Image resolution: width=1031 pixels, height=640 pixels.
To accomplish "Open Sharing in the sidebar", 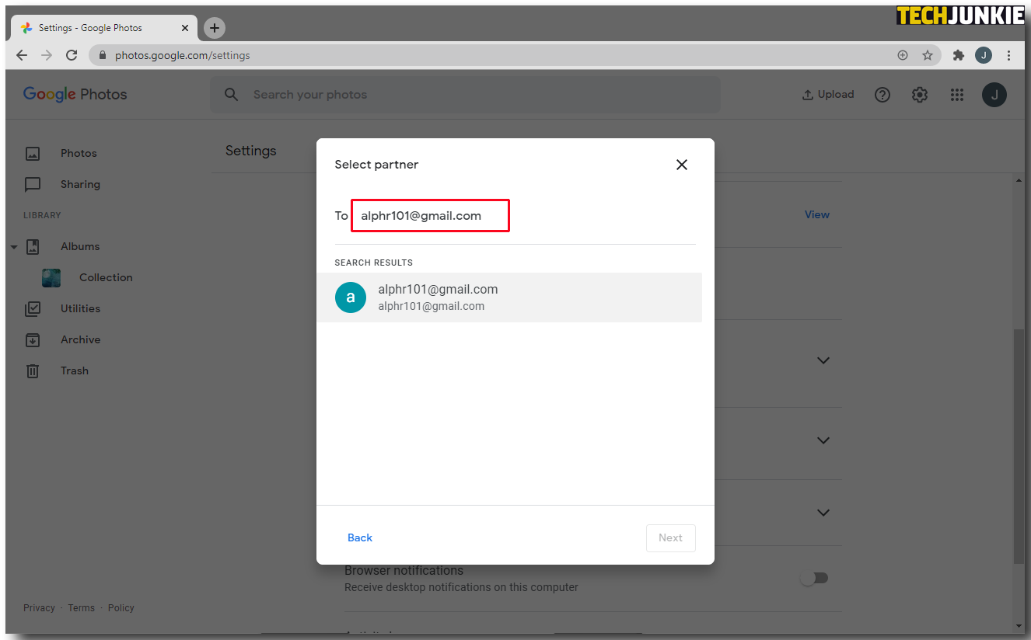I will coord(80,184).
